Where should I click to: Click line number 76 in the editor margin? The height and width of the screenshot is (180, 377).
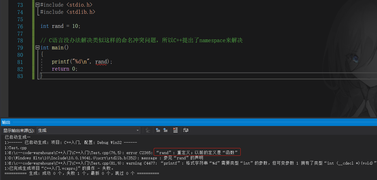[x=20, y=26]
